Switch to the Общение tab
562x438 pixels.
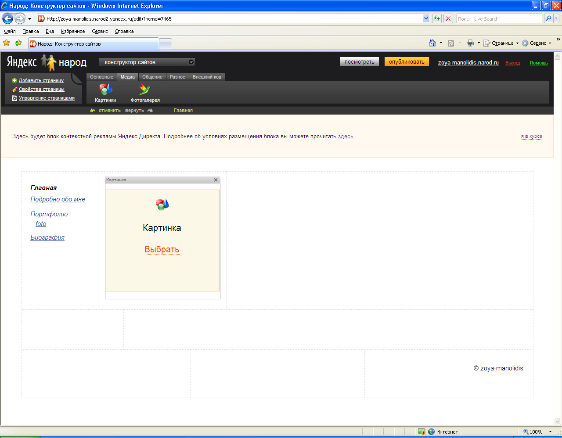click(152, 77)
